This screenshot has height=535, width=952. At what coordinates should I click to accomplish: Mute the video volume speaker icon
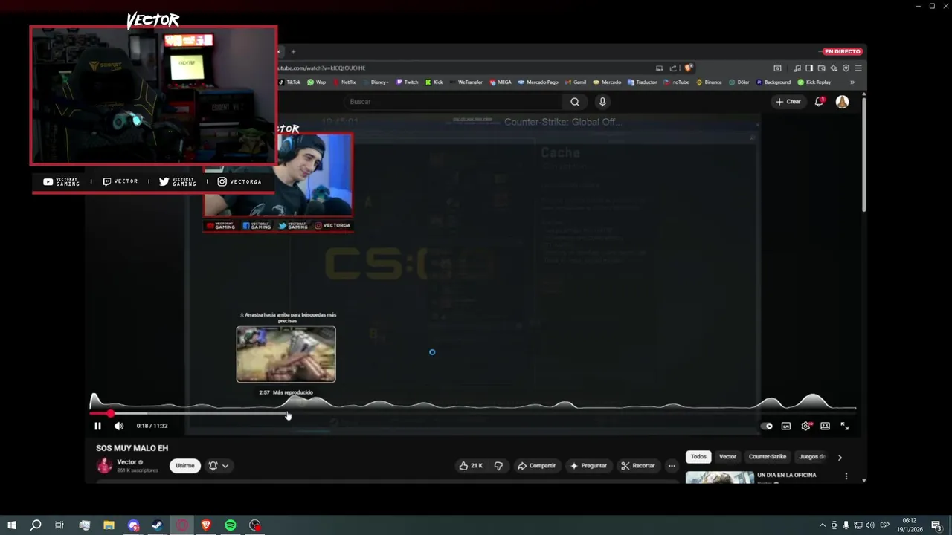(x=119, y=426)
